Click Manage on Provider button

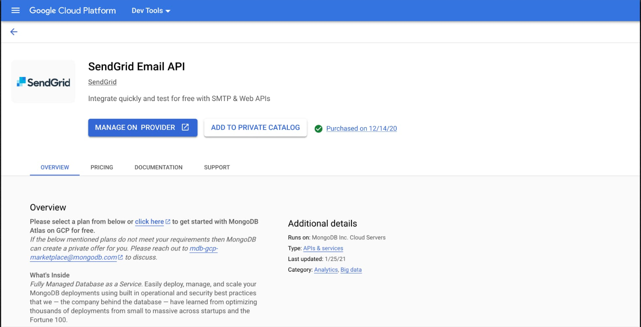click(x=143, y=128)
